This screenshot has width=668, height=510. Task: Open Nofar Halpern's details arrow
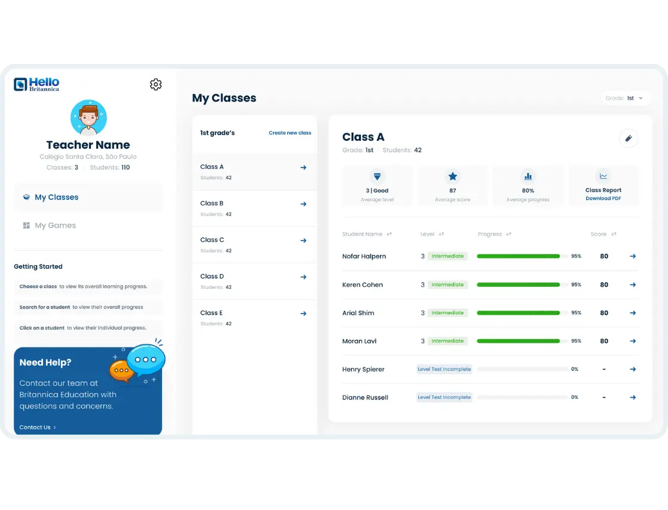coord(633,256)
